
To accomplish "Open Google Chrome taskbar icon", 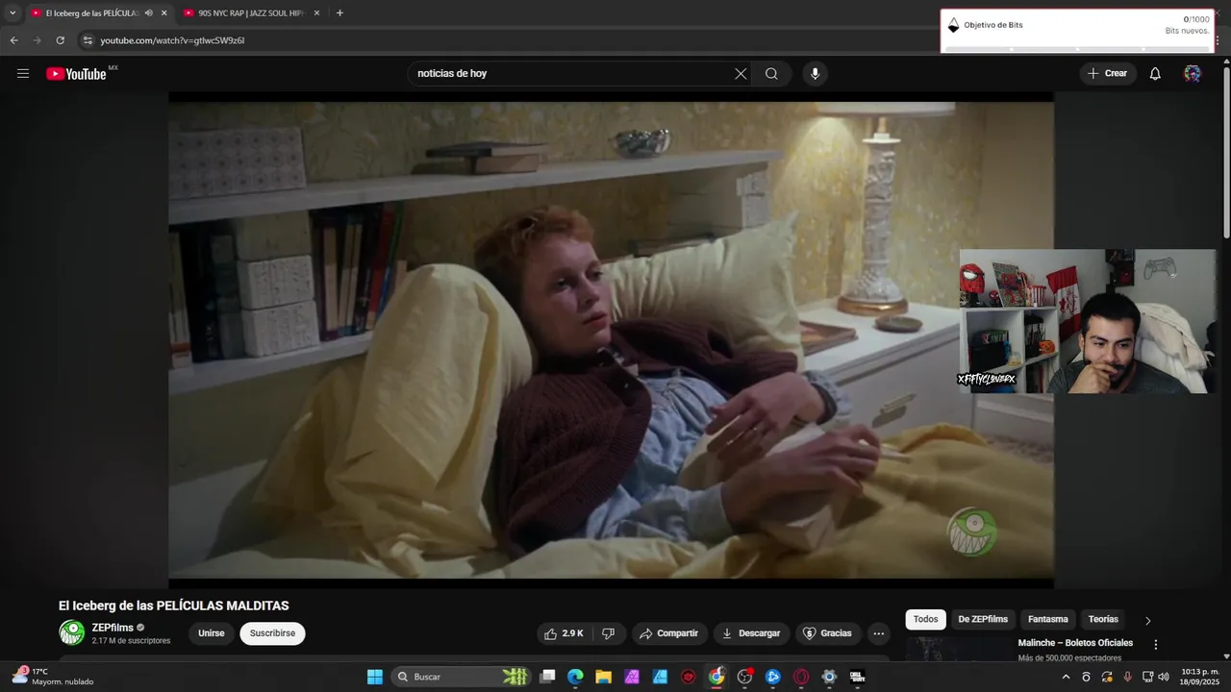I will [716, 677].
